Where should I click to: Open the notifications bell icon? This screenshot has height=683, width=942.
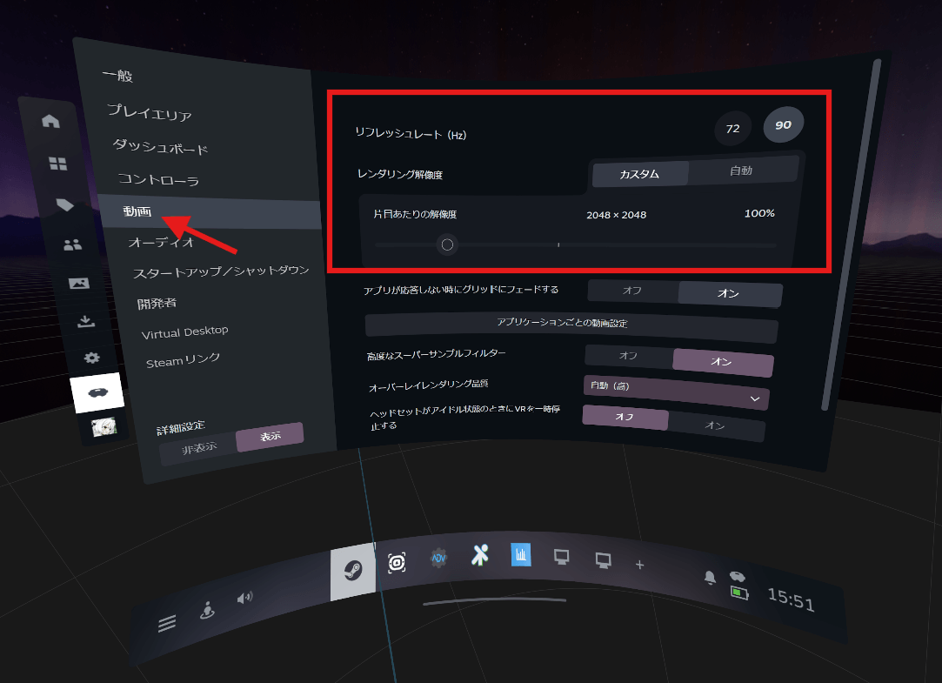point(711,578)
